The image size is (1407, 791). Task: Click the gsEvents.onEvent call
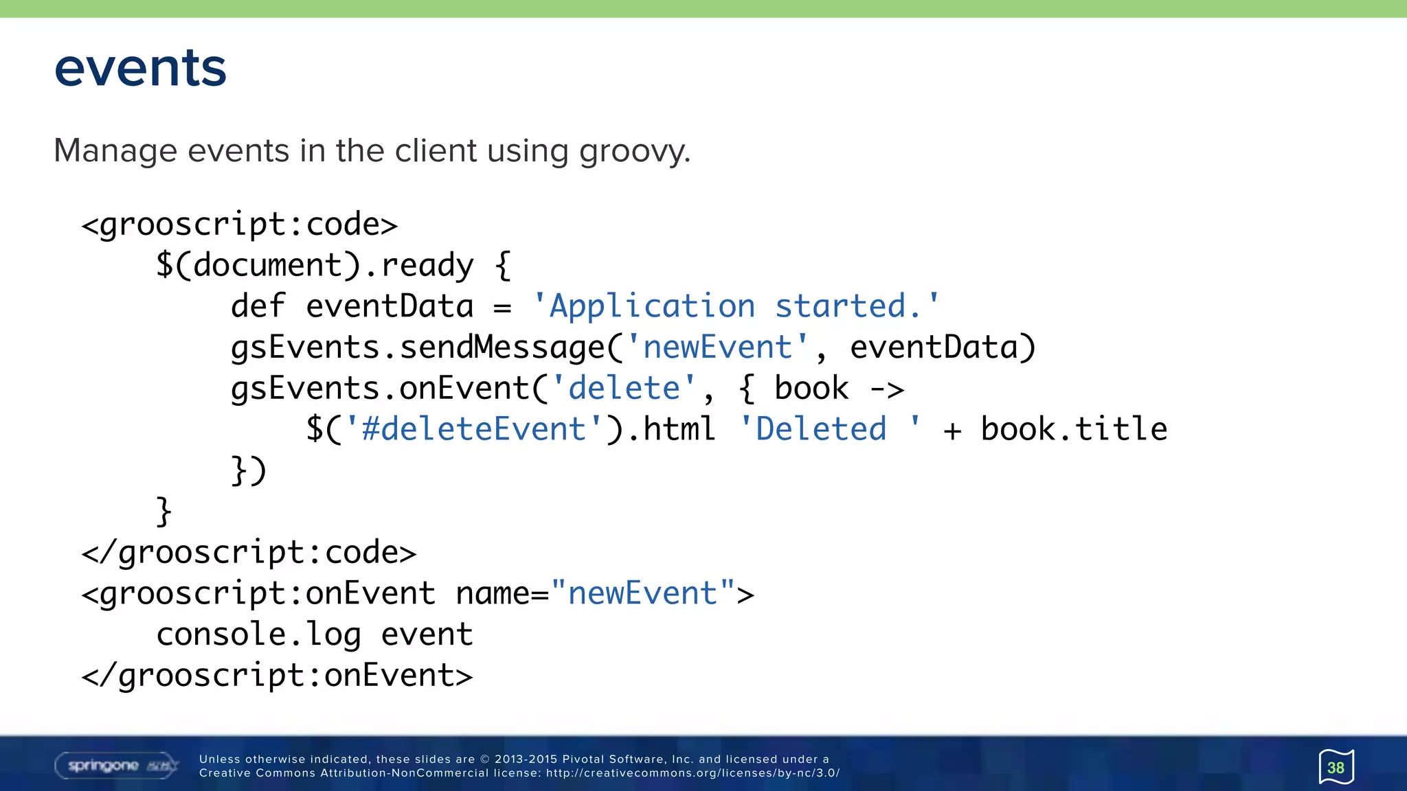[x=380, y=389]
